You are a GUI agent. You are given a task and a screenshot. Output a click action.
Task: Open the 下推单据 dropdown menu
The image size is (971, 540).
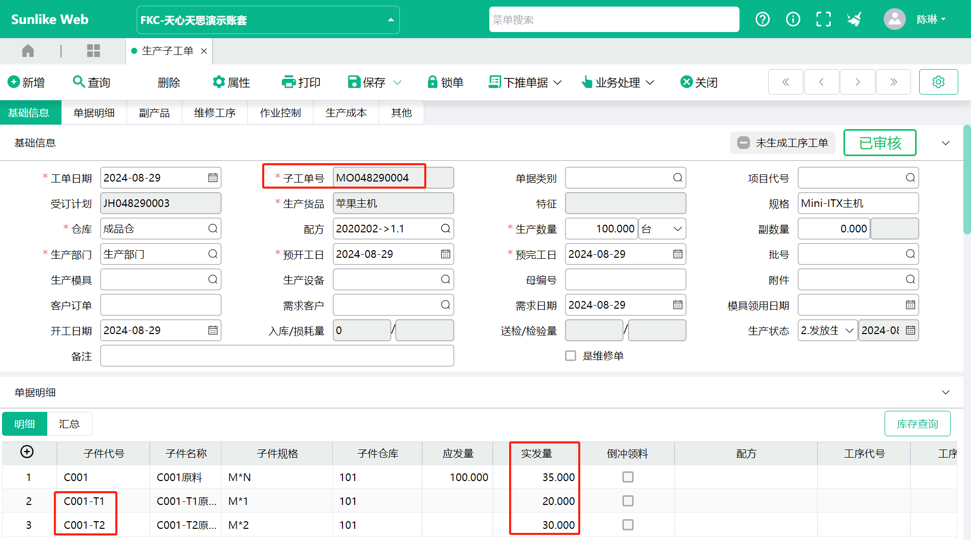coord(525,82)
